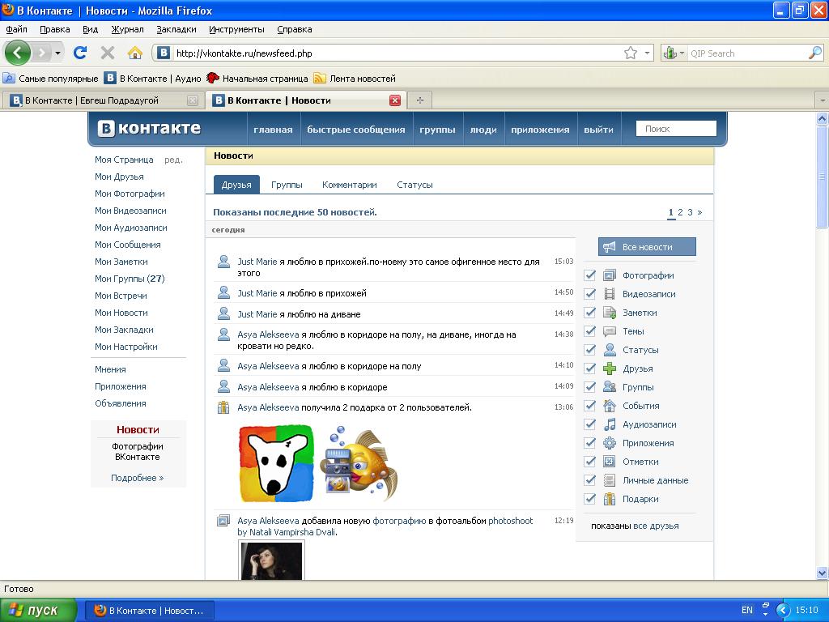Go back with the green back arrow
This screenshot has height=622, width=829.
[x=18, y=53]
